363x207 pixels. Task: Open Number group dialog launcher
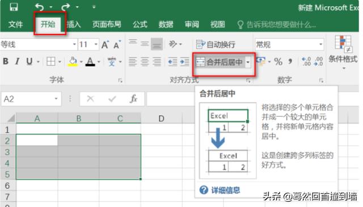321,81
